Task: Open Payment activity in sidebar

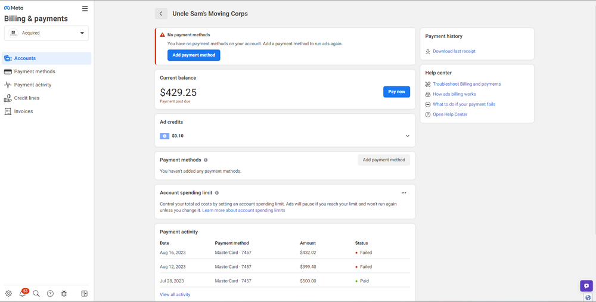Action: [x=33, y=85]
